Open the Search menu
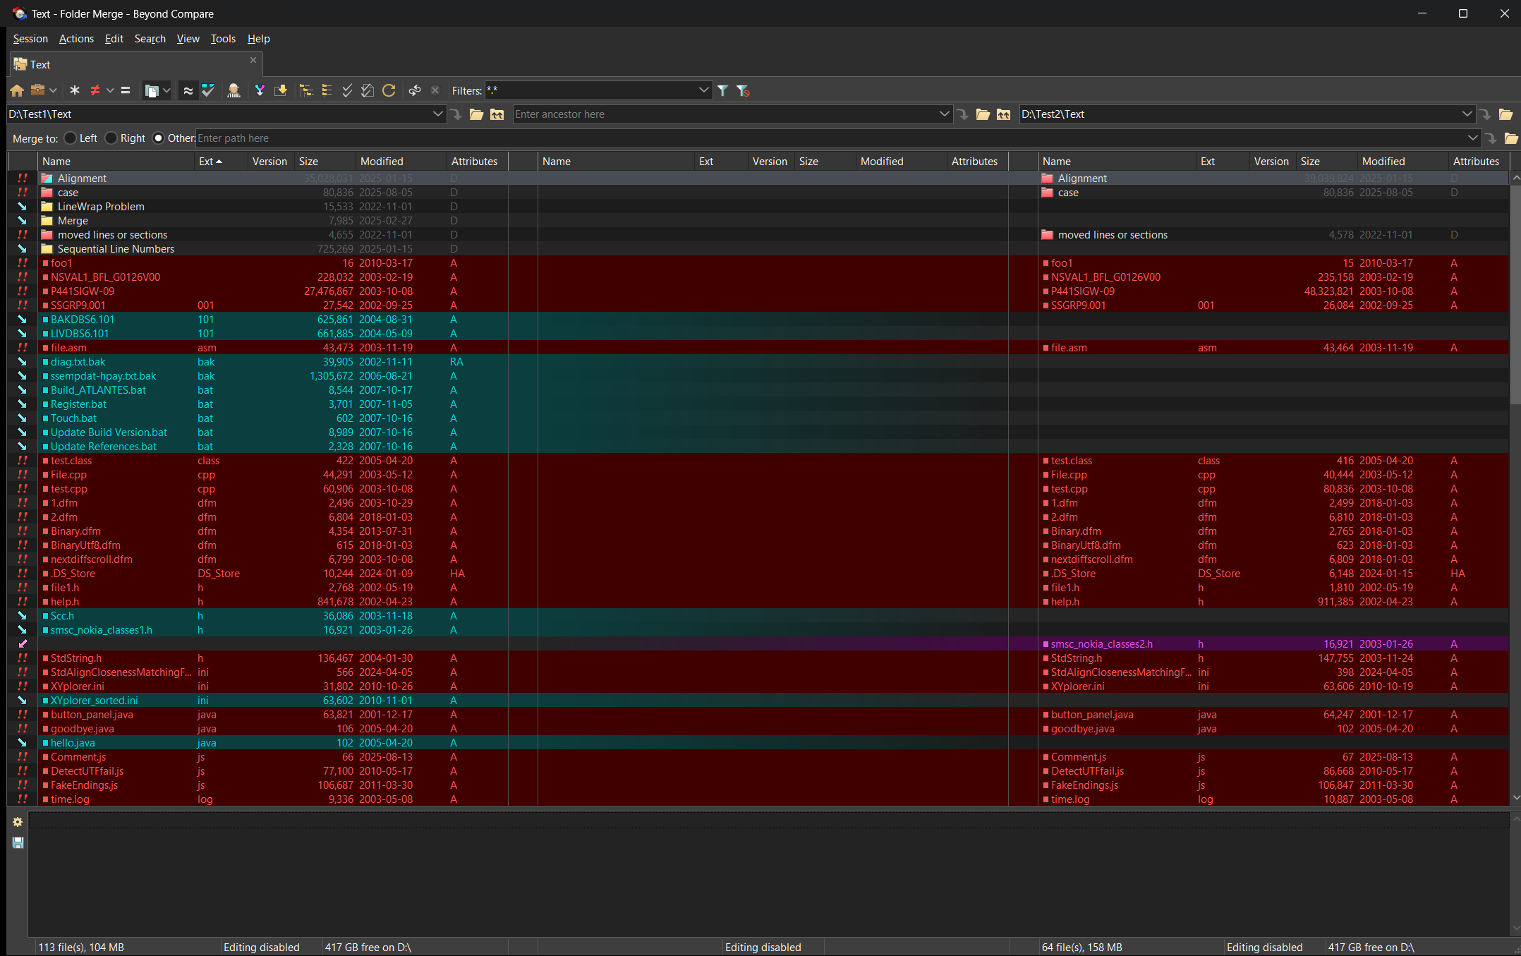The width and height of the screenshot is (1521, 956). [x=150, y=39]
